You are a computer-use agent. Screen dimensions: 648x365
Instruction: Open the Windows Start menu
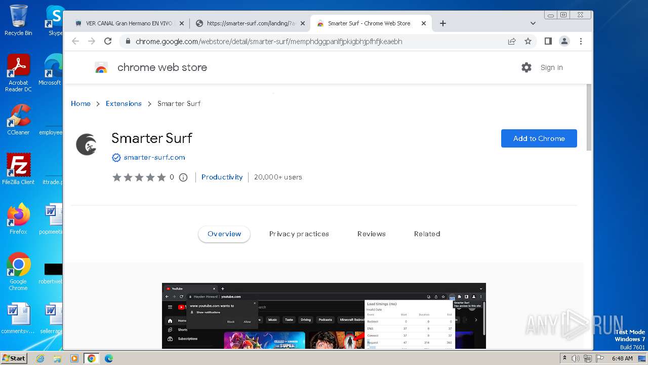[14, 358]
